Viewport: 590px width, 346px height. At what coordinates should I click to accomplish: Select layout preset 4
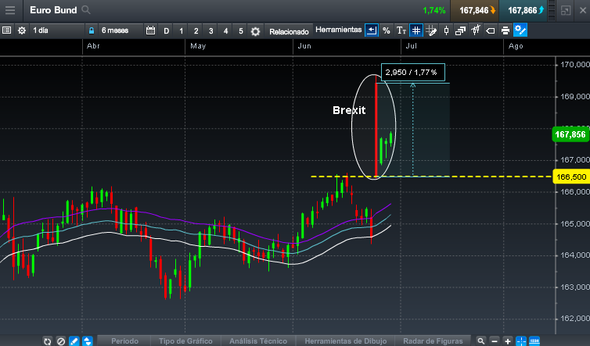tap(226, 30)
